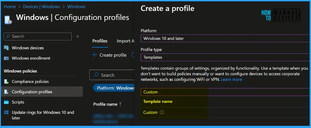Click the plus icon beside Create profile
This screenshot has width=311, height=128.
point(94,55)
